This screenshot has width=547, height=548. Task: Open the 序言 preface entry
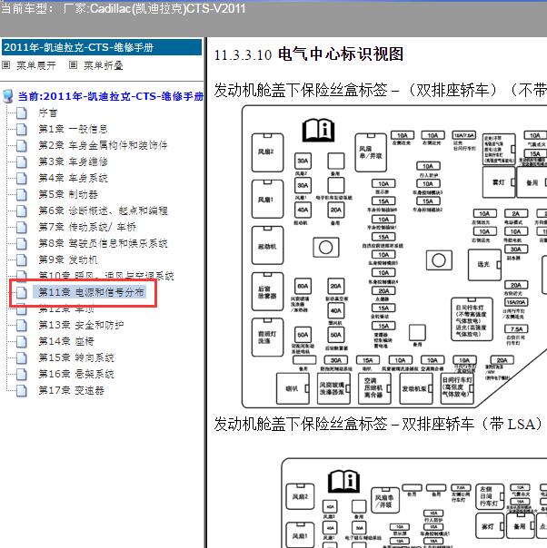click(x=48, y=113)
